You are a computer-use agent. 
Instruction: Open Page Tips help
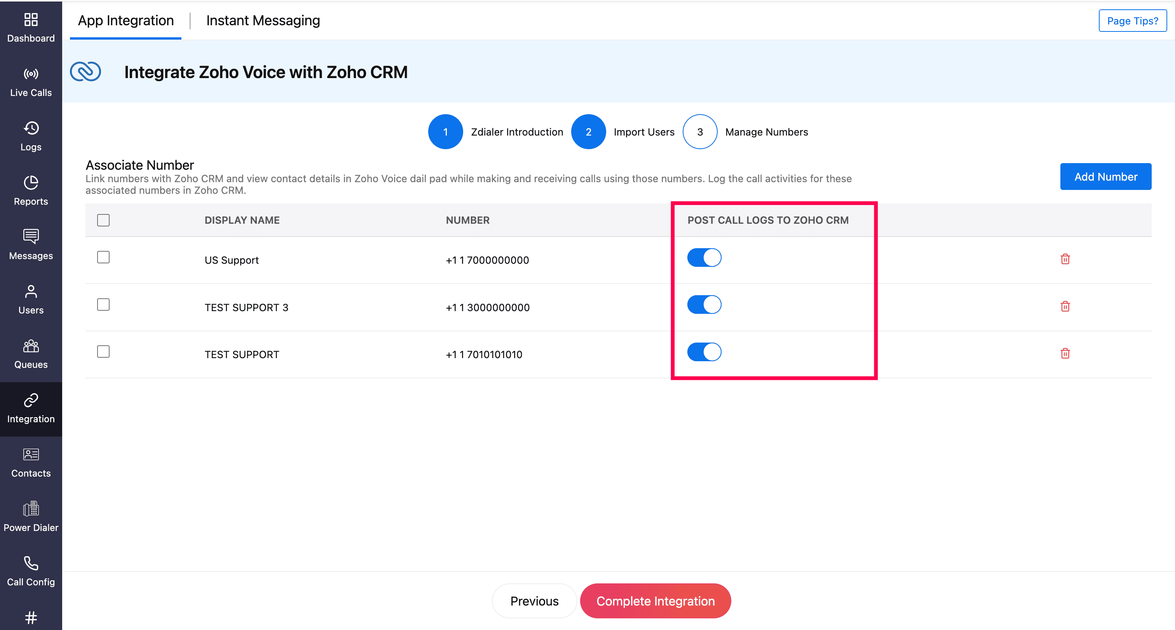click(x=1132, y=21)
